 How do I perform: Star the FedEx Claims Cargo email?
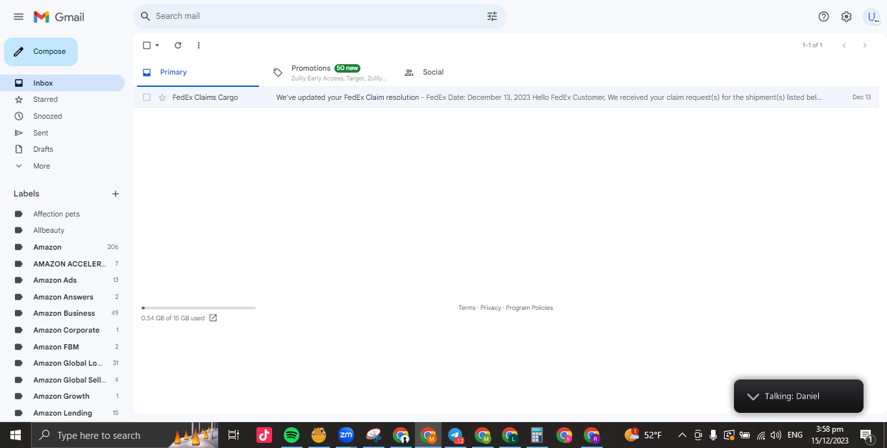point(162,97)
